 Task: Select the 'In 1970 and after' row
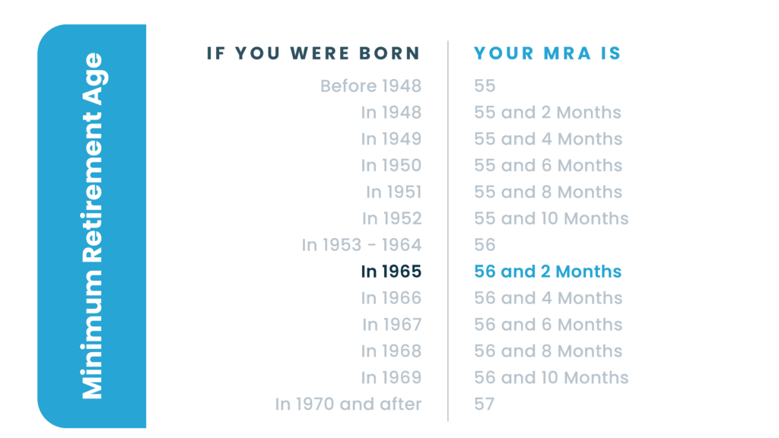click(348, 405)
